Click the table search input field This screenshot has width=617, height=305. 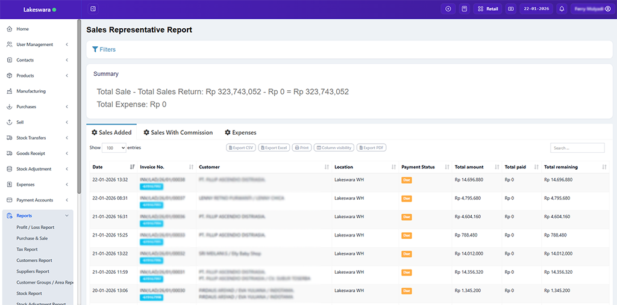[x=577, y=148]
